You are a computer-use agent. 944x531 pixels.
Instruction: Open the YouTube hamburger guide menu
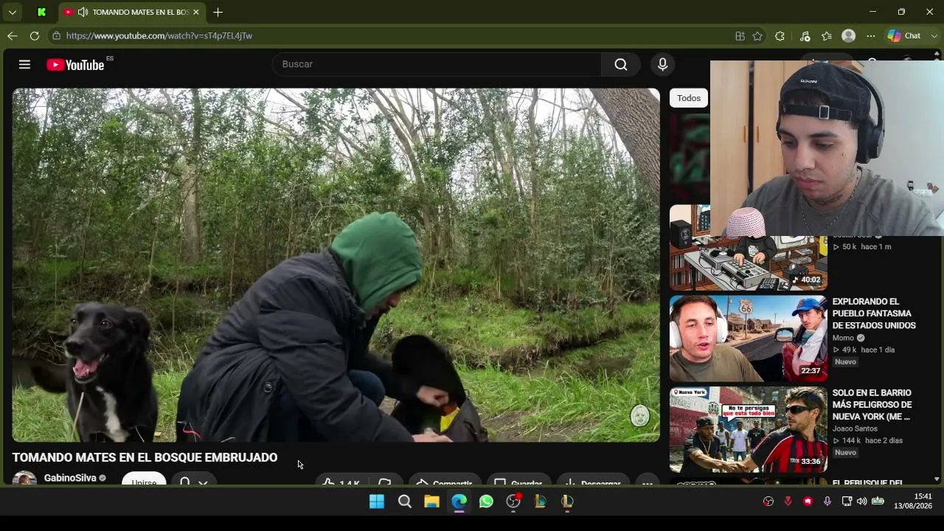[x=24, y=65]
